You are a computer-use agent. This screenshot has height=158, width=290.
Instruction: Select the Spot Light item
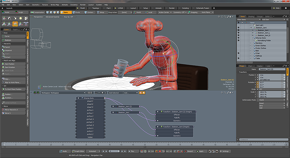(x=259, y=25)
